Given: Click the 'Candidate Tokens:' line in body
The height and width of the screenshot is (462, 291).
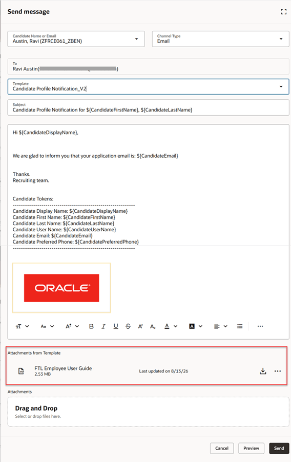Looking at the screenshot, I should pyautogui.click(x=33, y=199).
